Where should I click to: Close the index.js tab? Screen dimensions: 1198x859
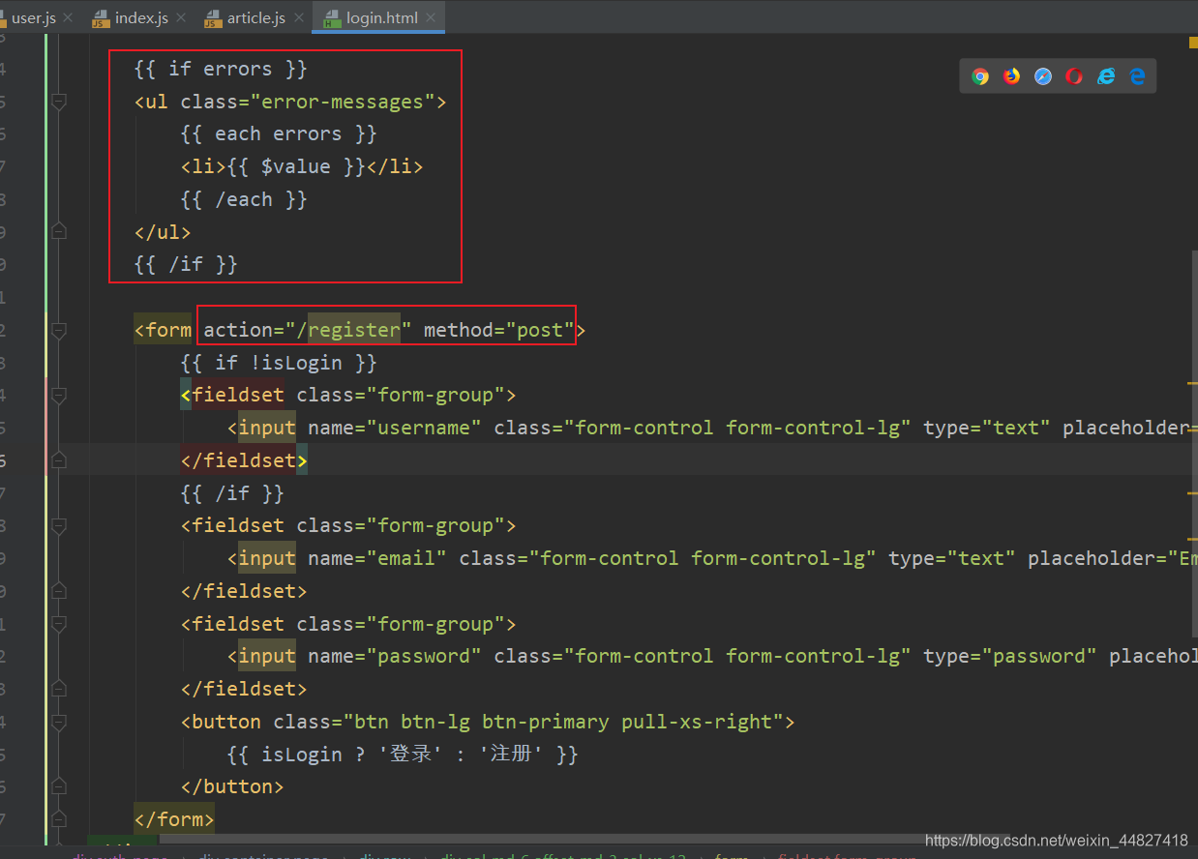click(181, 17)
